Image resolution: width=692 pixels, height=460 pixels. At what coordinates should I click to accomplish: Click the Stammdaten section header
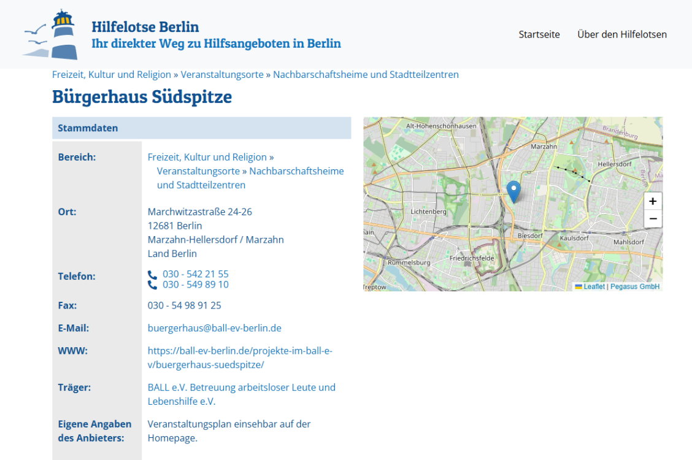coord(87,128)
